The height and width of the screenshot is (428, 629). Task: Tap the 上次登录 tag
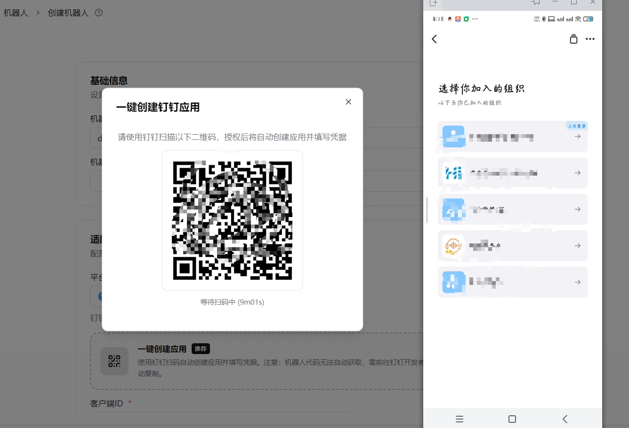pos(577,126)
